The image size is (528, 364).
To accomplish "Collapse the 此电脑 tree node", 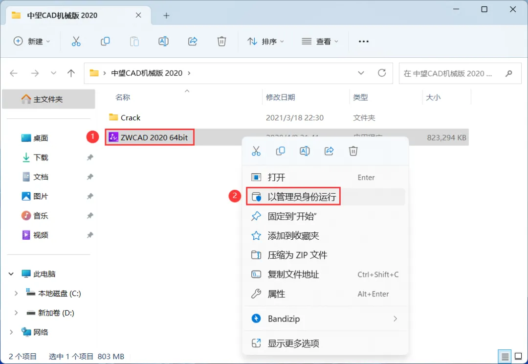I will click(11, 274).
